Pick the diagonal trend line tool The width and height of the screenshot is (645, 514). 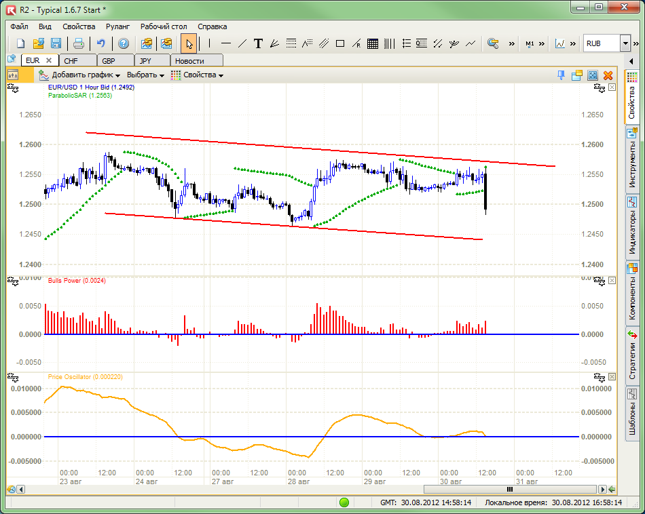click(x=242, y=43)
